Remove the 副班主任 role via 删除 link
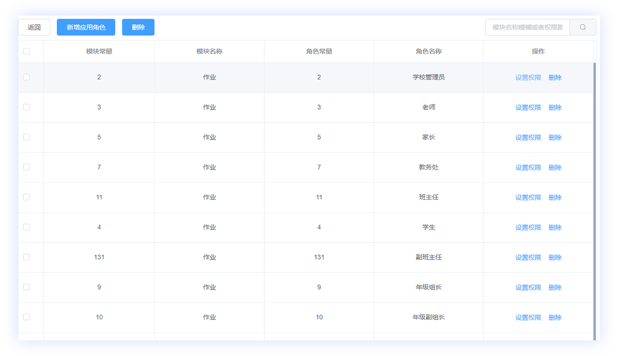The image size is (618, 356). click(x=555, y=257)
